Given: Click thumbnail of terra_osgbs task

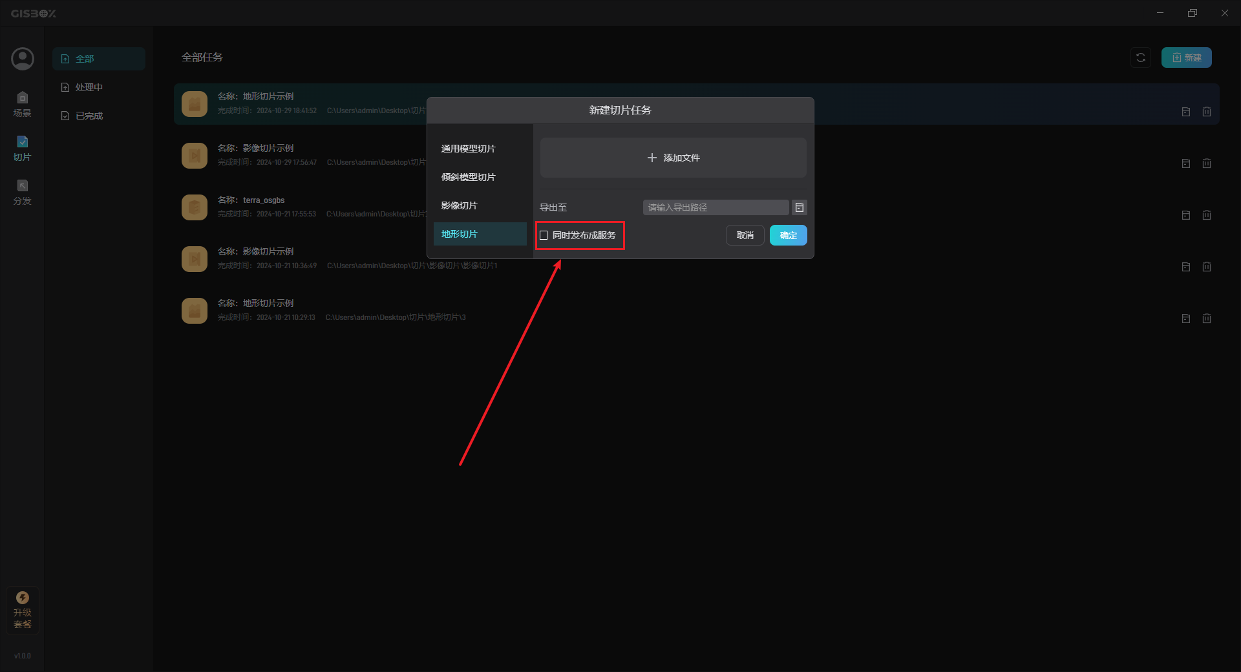Looking at the screenshot, I should [195, 207].
